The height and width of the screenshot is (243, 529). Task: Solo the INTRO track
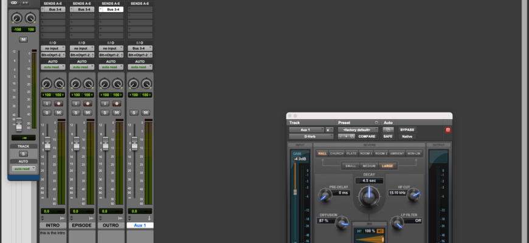(47, 112)
